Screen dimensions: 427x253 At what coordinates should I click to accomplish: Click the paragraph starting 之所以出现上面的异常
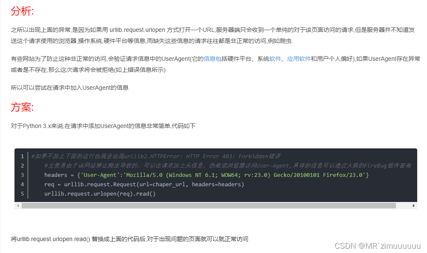213,35
